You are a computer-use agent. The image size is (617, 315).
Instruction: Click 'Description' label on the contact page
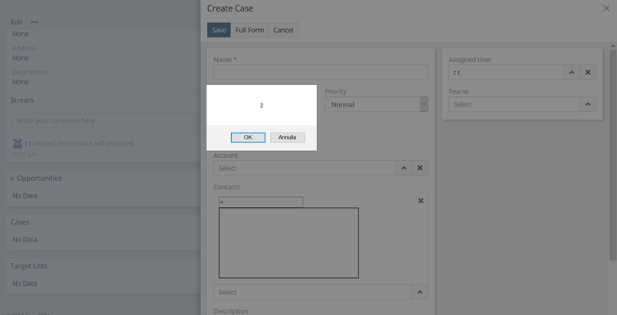[x=29, y=72]
